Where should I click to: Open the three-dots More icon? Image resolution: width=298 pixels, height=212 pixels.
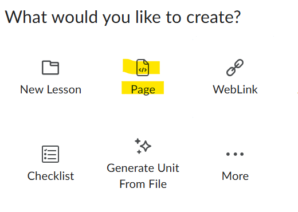(x=235, y=154)
